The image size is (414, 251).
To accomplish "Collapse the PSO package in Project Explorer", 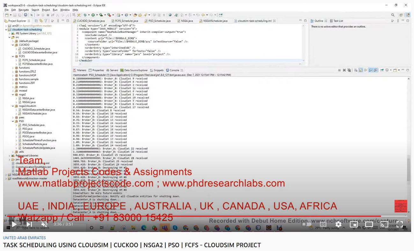I will pyautogui.click(x=13, y=121).
